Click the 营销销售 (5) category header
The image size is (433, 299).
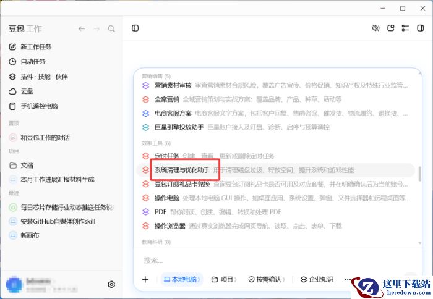click(156, 76)
